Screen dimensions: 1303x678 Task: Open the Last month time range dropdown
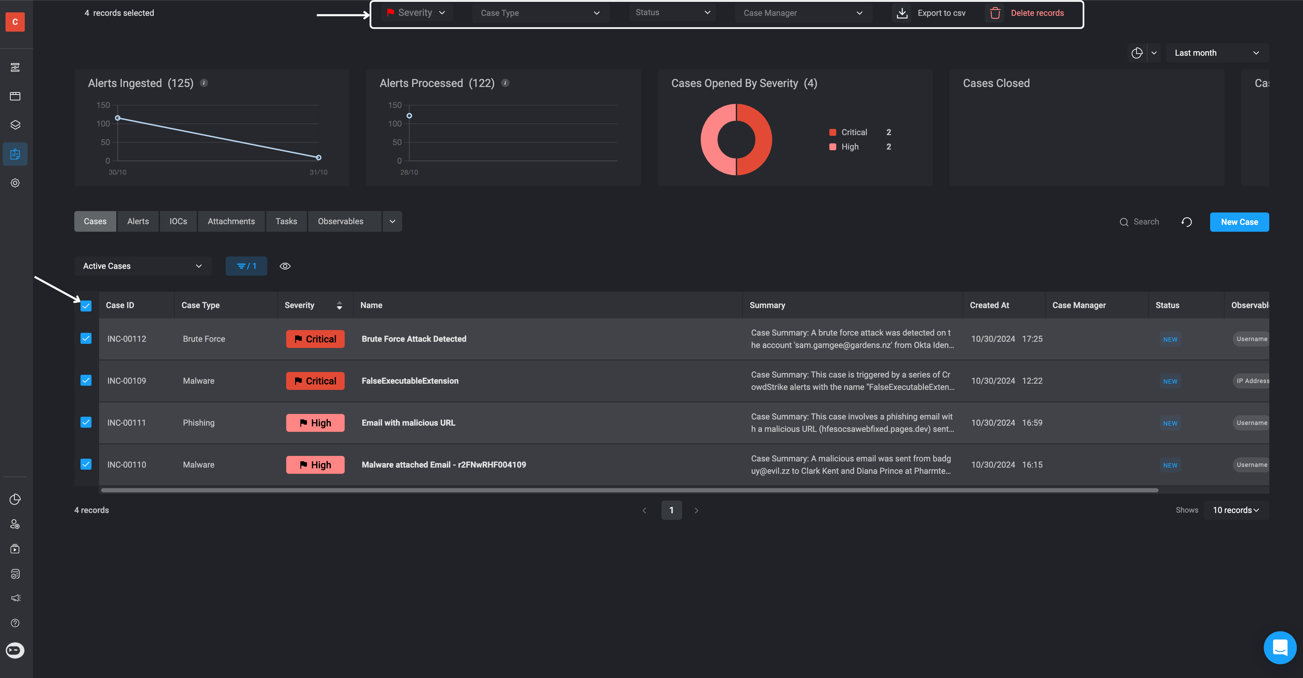tap(1217, 53)
